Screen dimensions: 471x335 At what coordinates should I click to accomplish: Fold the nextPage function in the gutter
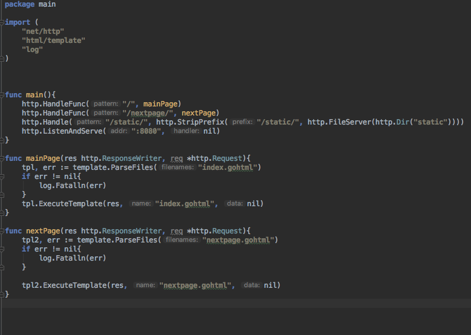click(x=1, y=231)
